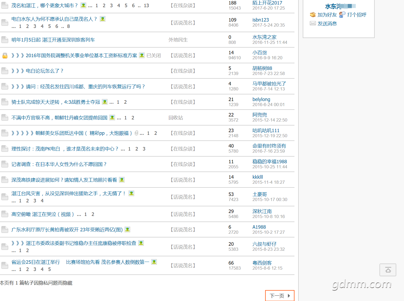Click the add friend handshake icon
This screenshot has width=404, height=301.
[x=313, y=15]
